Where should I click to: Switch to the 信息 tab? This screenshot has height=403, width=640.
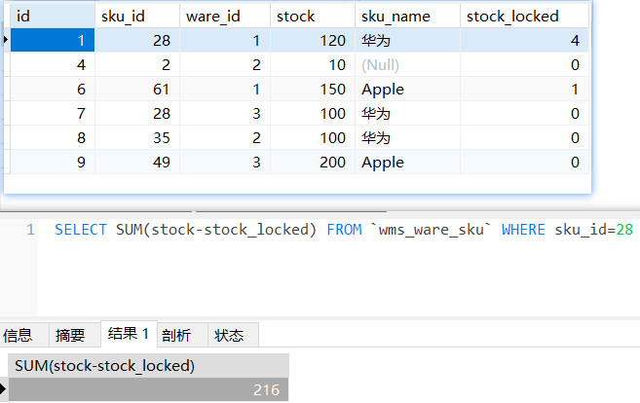click(x=18, y=335)
